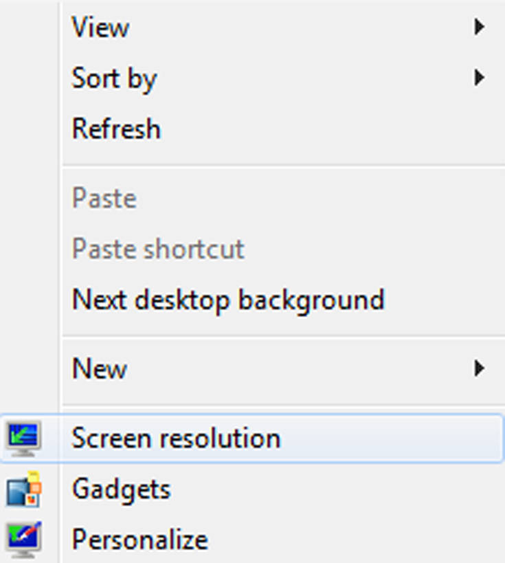505x563 pixels.
Task: Click the Screen resolution monitor icon
Action: point(23,439)
